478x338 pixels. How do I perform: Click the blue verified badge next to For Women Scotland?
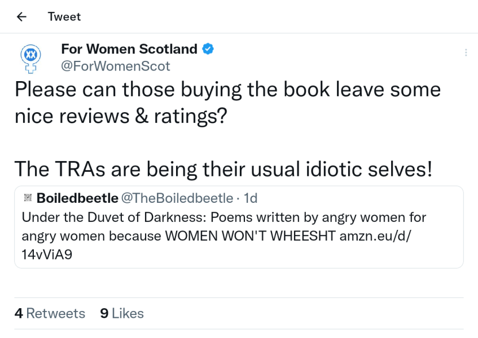pos(208,49)
